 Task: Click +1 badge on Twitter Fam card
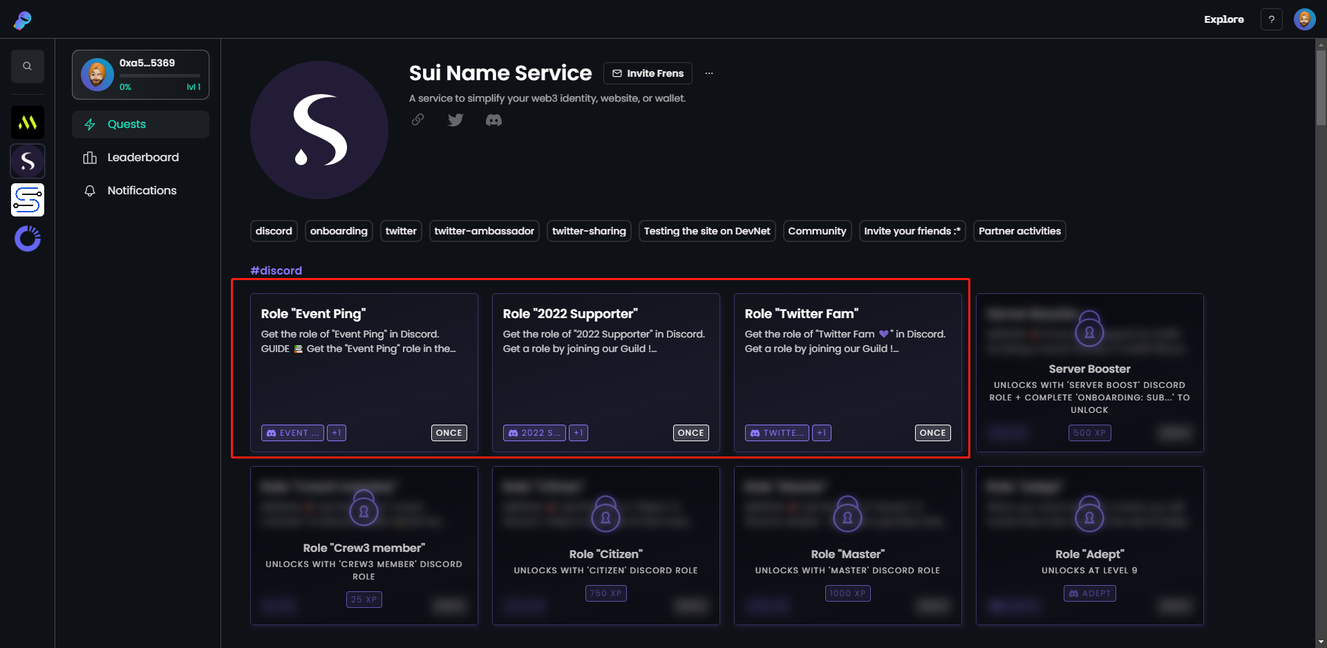pyautogui.click(x=822, y=433)
